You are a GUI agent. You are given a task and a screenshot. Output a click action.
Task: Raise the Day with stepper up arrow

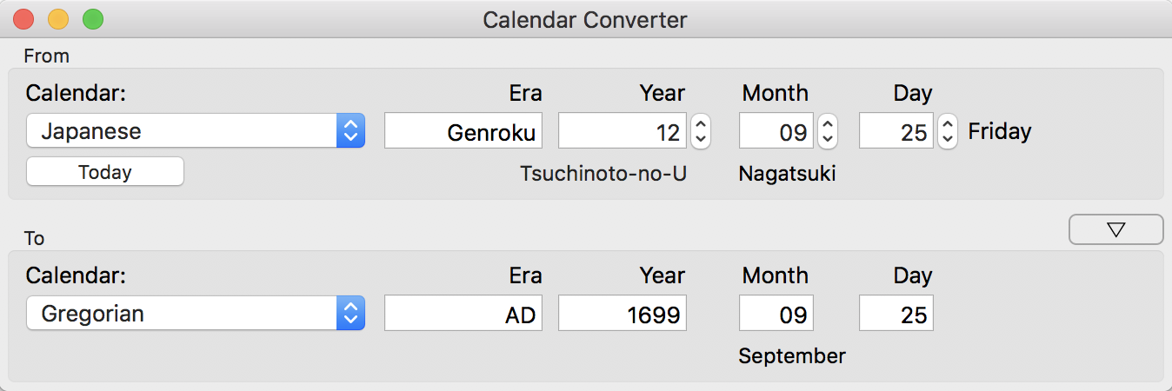948,123
